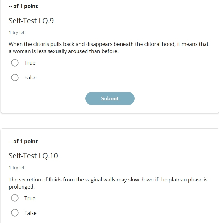The width and height of the screenshot is (219, 223).
Task: Click the Q.10 question text about the plateau phase
Action: click(x=108, y=183)
